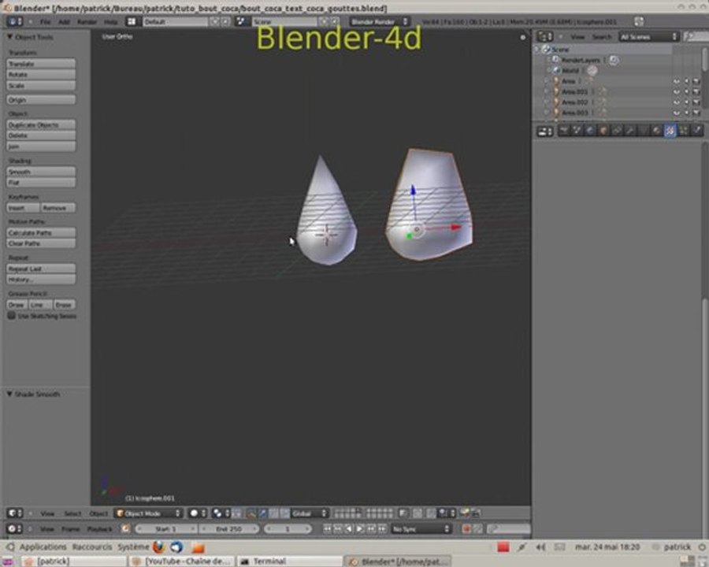Toggle automatic keyframe record button
This screenshot has height=567, width=709.
(x=466, y=528)
